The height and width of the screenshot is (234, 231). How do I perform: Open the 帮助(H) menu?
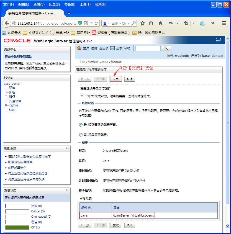[101, 4]
